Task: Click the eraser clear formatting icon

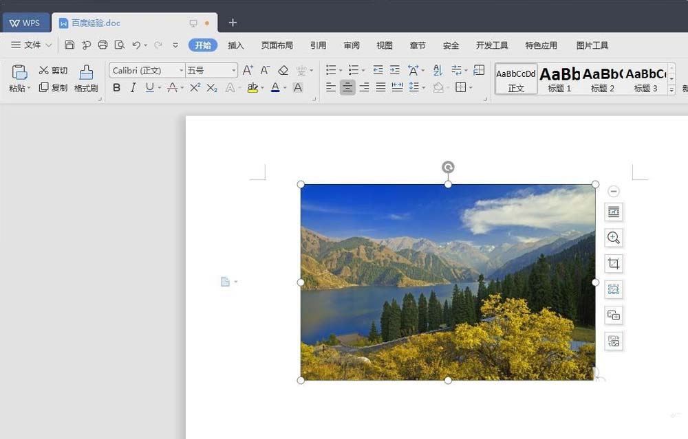Action: (283, 70)
